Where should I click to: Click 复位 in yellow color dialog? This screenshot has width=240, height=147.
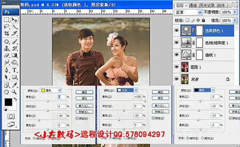coord(84,98)
